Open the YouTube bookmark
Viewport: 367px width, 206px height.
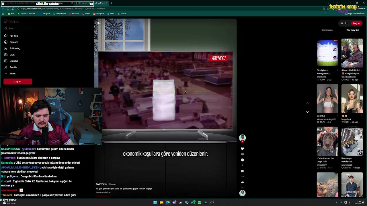coord(74,14)
